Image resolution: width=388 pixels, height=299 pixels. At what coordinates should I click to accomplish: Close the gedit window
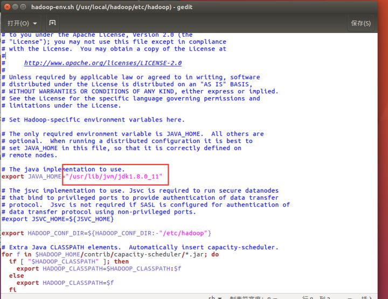tap(8, 6)
